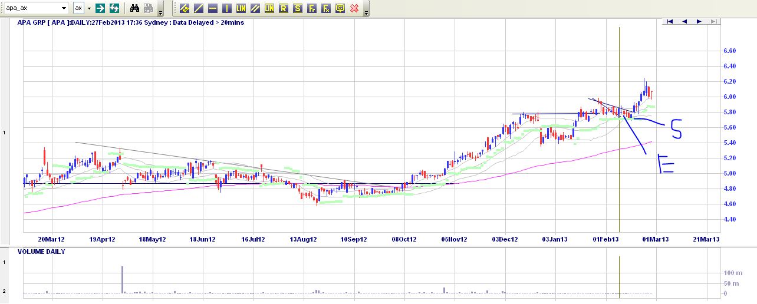Click the green refresh/swap arrows icon
This screenshot has width=757, height=304.
[114, 8]
